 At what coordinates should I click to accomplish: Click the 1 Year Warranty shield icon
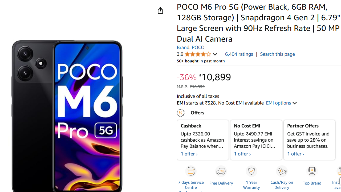point(251,171)
